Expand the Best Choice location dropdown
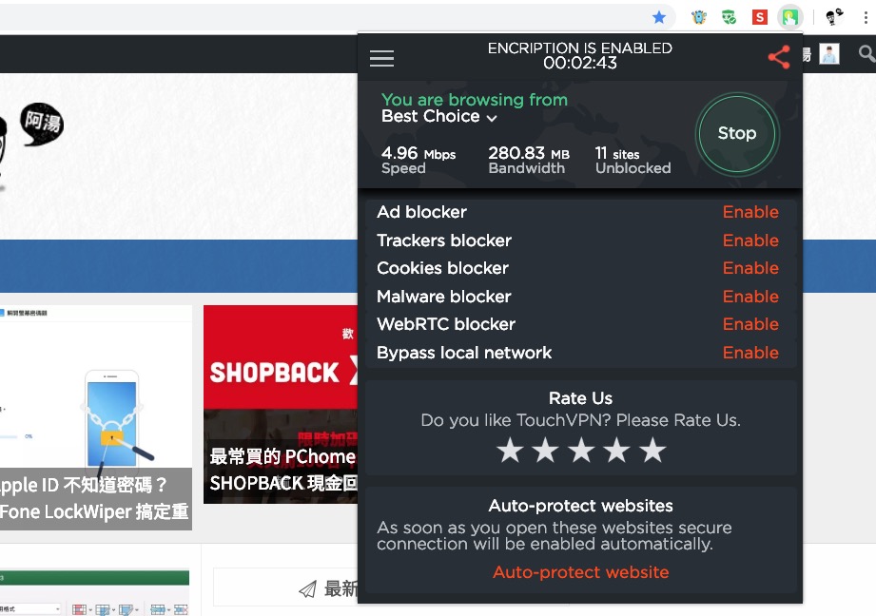Viewport: 876px width, 616px height. pos(439,116)
